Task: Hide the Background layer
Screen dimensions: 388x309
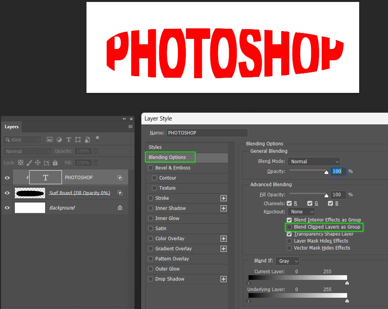Action: [x=7, y=208]
